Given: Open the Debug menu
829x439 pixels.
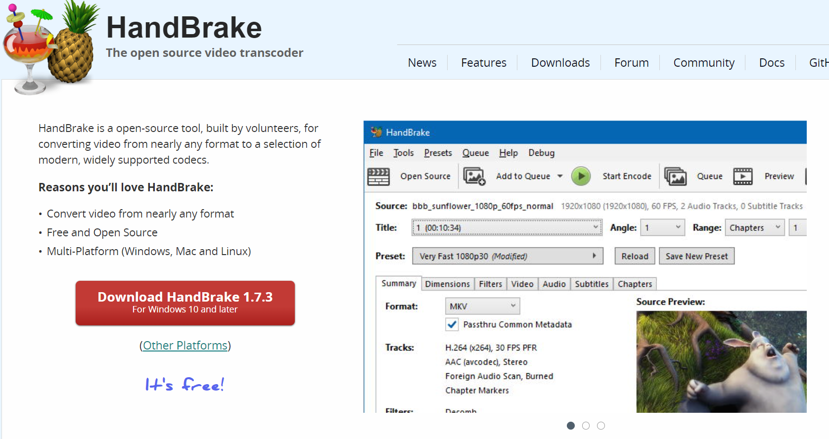Looking at the screenshot, I should pyautogui.click(x=542, y=153).
